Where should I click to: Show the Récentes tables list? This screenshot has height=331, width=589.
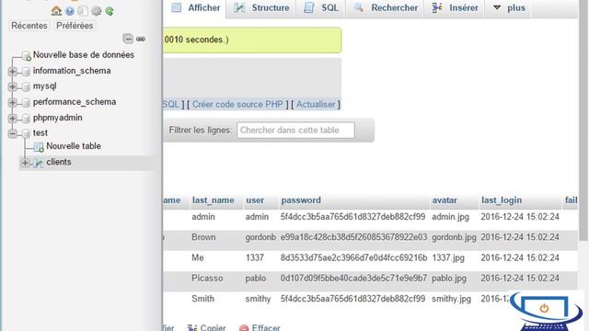click(x=29, y=26)
